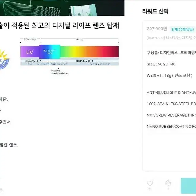This screenshot has height=196, width=196.
Task: Select the 207,900원 reward price
Action: 157,29
